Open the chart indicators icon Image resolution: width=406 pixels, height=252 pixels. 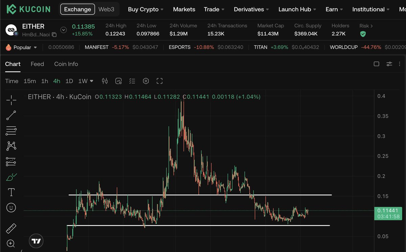(x=118, y=81)
